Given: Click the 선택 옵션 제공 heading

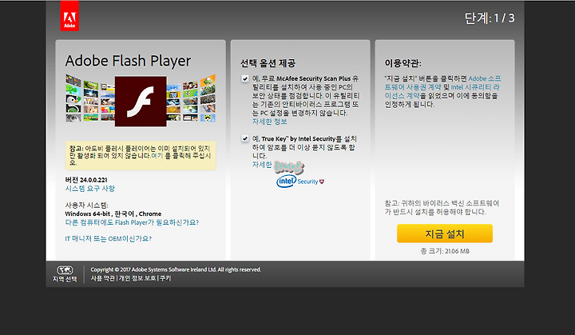Looking at the screenshot, I should pyautogui.click(x=268, y=63).
